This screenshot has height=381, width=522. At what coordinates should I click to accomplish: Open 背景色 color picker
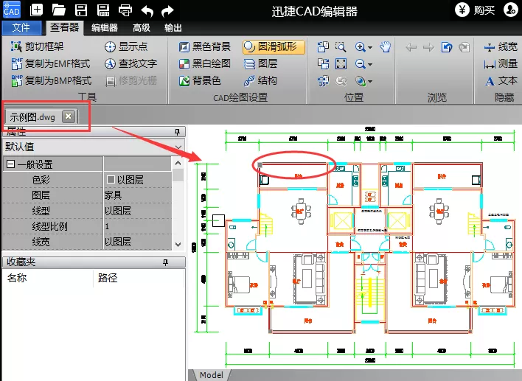(200, 80)
